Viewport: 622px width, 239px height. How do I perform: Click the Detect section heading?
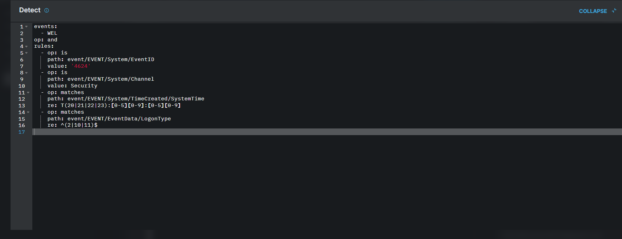pyautogui.click(x=30, y=10)
